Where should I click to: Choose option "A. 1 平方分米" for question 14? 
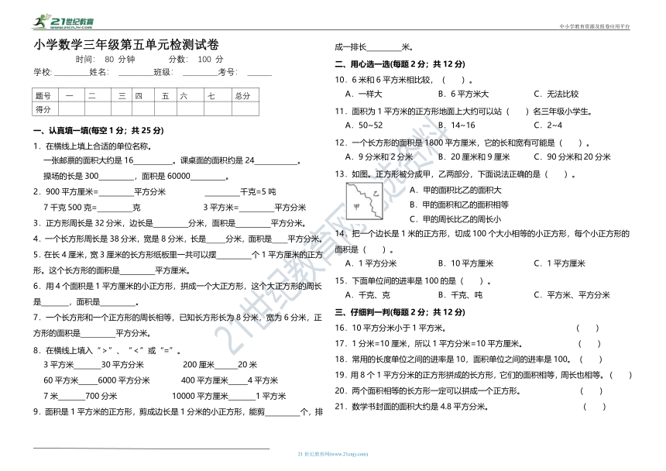[x=371, y=263]
